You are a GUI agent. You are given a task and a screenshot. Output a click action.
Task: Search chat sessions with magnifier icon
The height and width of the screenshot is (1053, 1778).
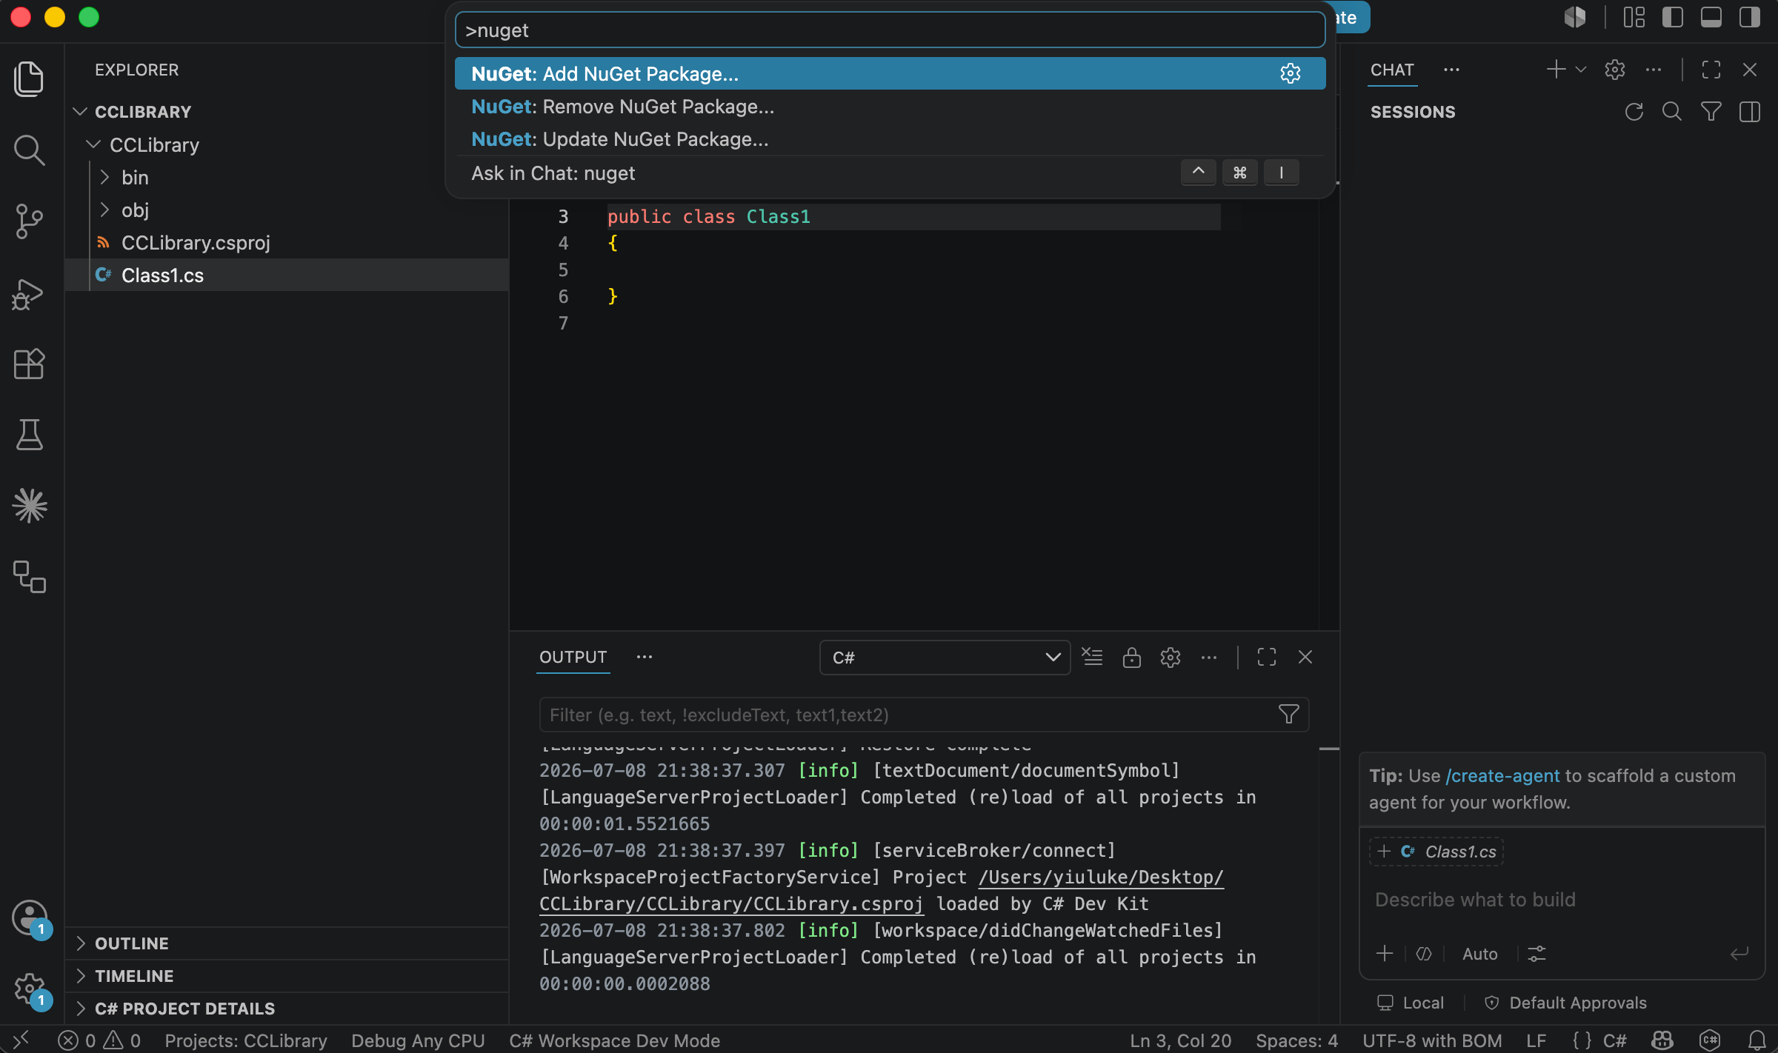coord(1672,112)
